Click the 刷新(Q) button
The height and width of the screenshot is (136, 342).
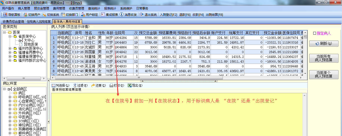(x=324, y=44)
